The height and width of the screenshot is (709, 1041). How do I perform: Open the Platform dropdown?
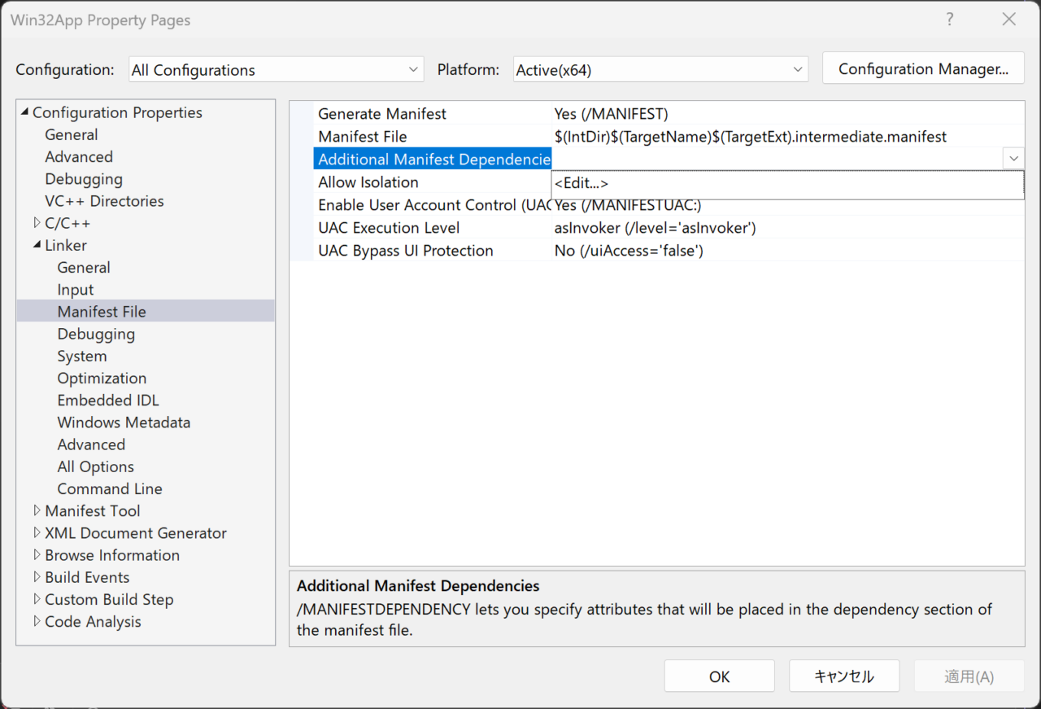pyautogui.click(x=660, y=70)
